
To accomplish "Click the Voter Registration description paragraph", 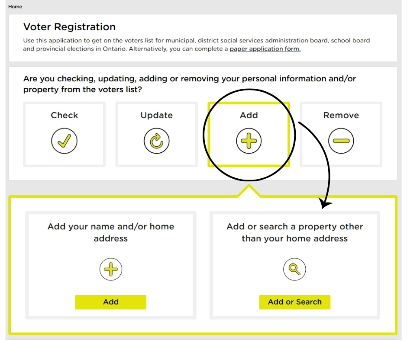I will [197, 45].
